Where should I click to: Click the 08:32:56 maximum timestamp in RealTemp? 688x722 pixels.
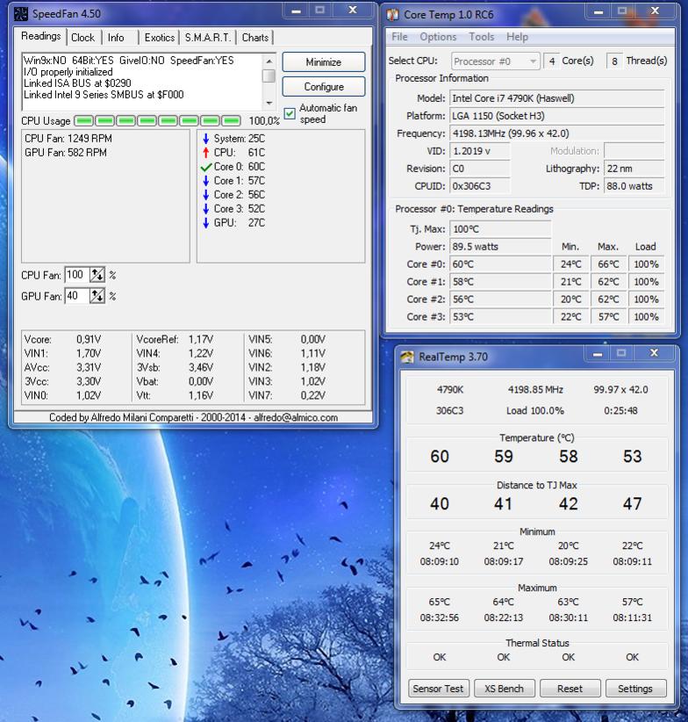pyautogui.click(x=439, y=617)
